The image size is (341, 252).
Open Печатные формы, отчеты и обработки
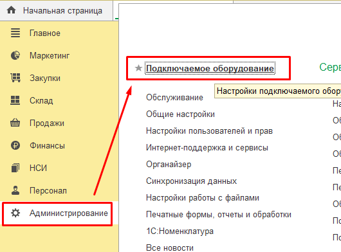click(219, 215)
